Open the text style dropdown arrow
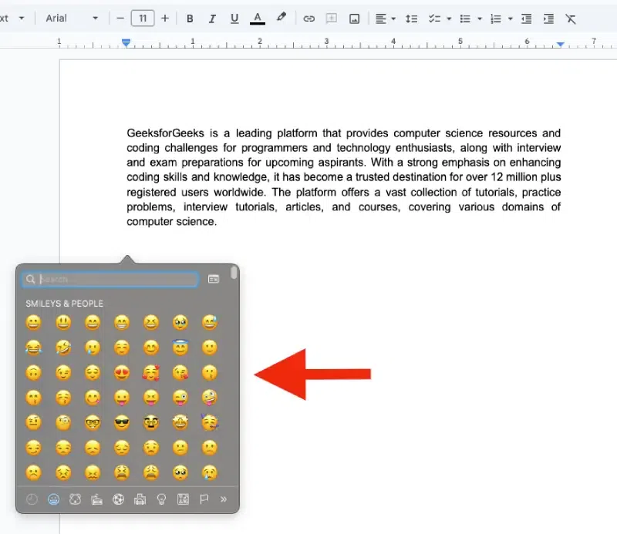Image resolution: width=617 pixels, height=534 pixels. pos(22,18)
